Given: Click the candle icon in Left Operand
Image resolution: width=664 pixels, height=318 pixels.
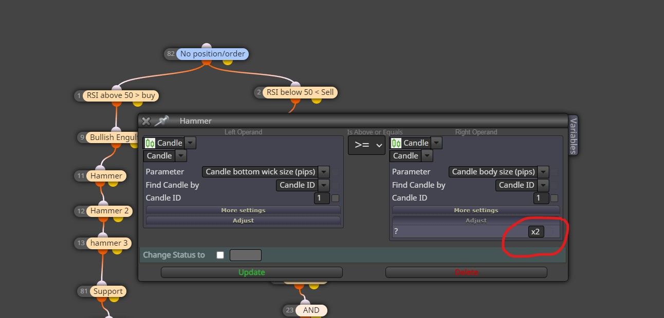Looking at the screenshot, I should point(150,143).
